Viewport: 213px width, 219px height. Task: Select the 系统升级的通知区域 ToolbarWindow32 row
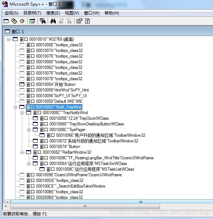(x=89, y=141)
